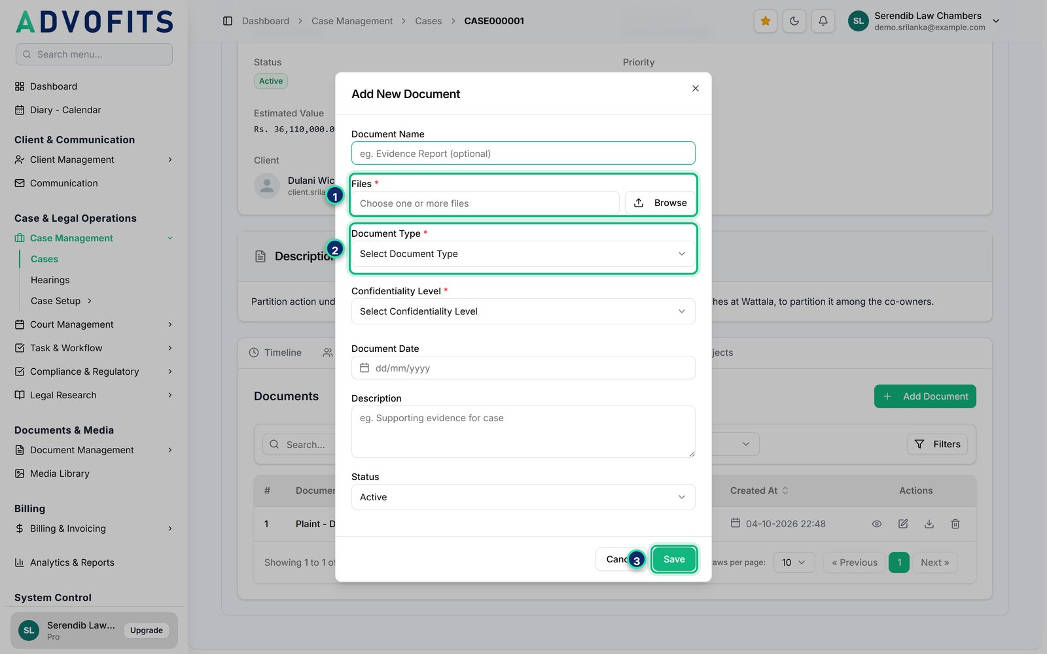Switch to the Timeline tab
The image size is (1047, 654).
pyautogui.click(x=275, y=353)
